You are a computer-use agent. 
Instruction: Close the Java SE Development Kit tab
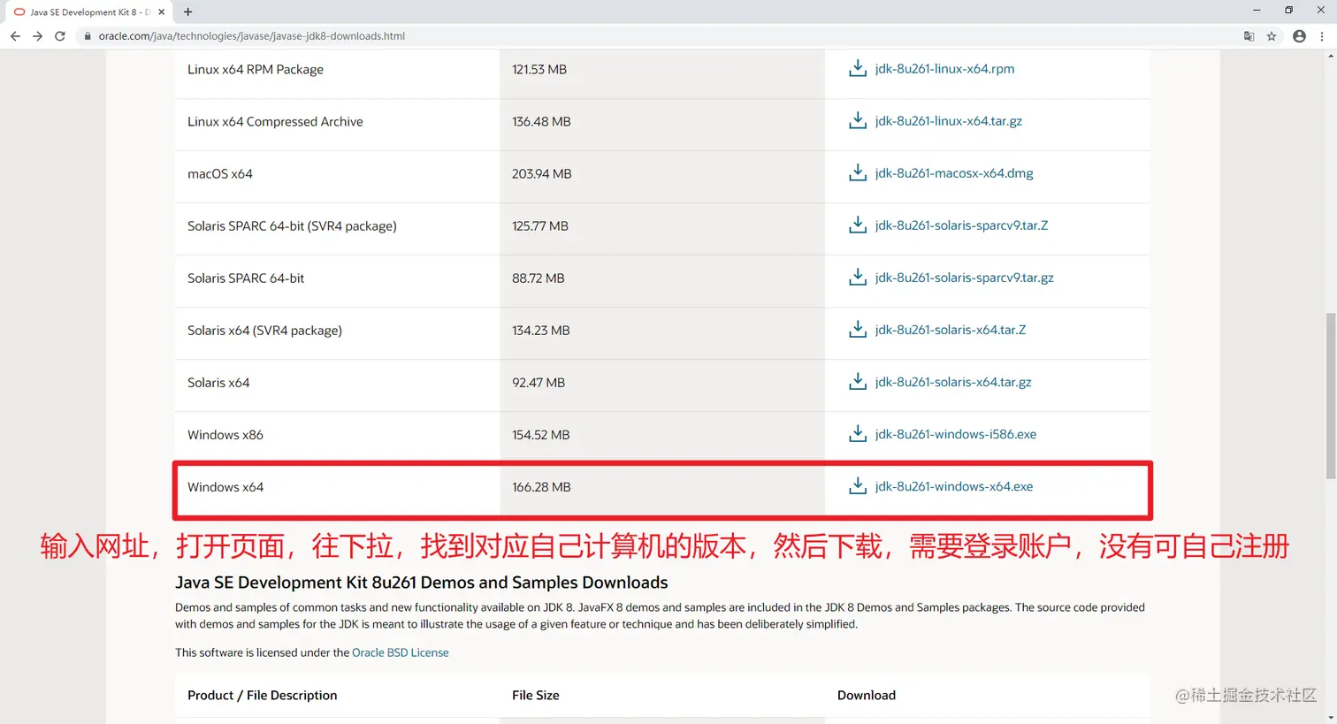[x=161, y=12]
